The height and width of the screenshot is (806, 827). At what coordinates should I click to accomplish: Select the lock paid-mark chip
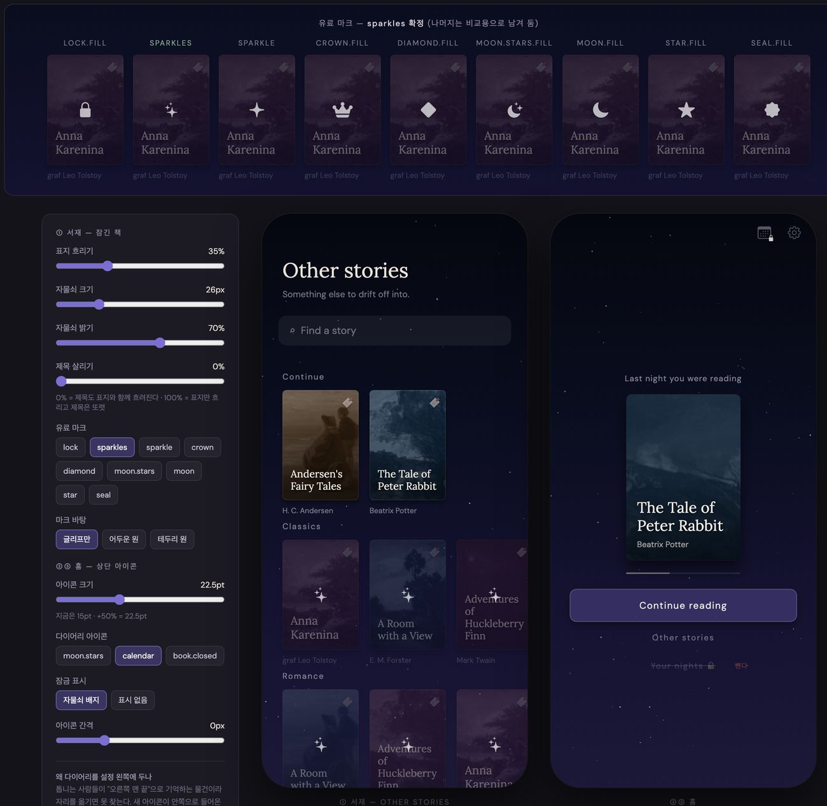(x=71, y=447)
